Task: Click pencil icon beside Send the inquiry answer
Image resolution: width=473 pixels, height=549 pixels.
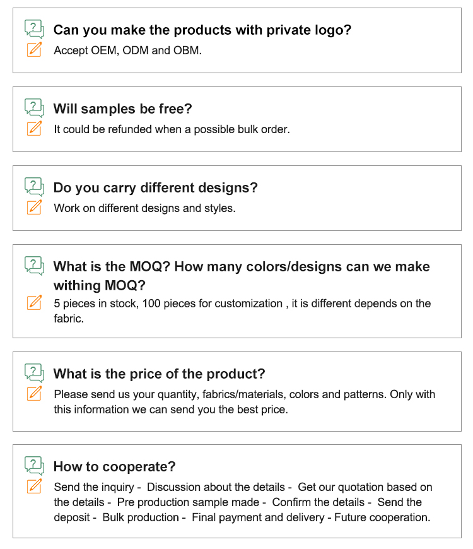Action: coord(34,486)
